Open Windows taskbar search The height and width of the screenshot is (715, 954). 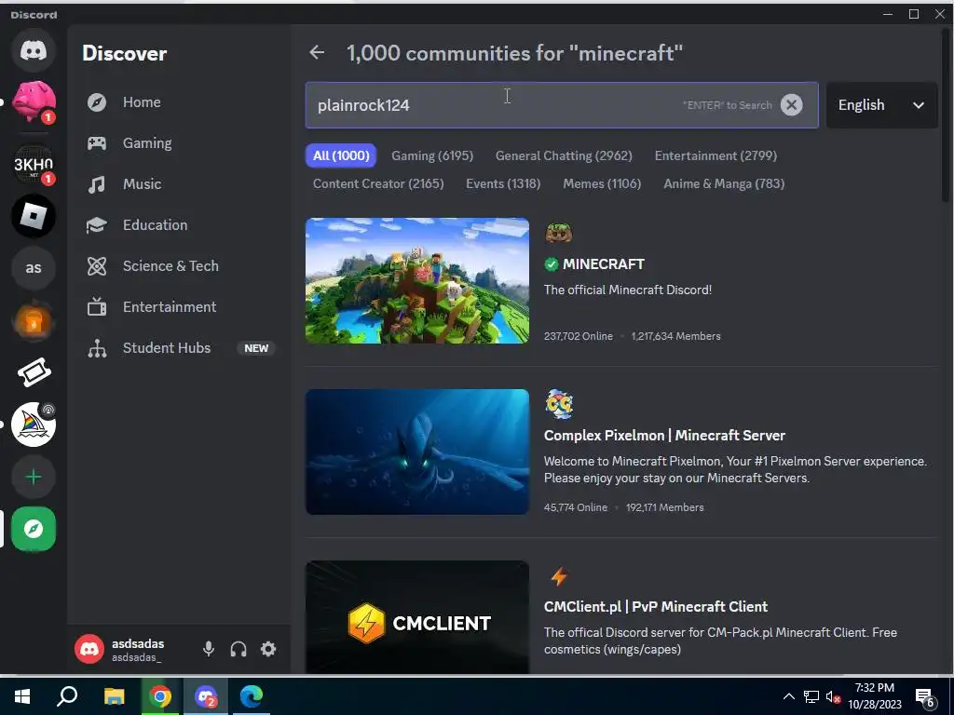point(67,696)
